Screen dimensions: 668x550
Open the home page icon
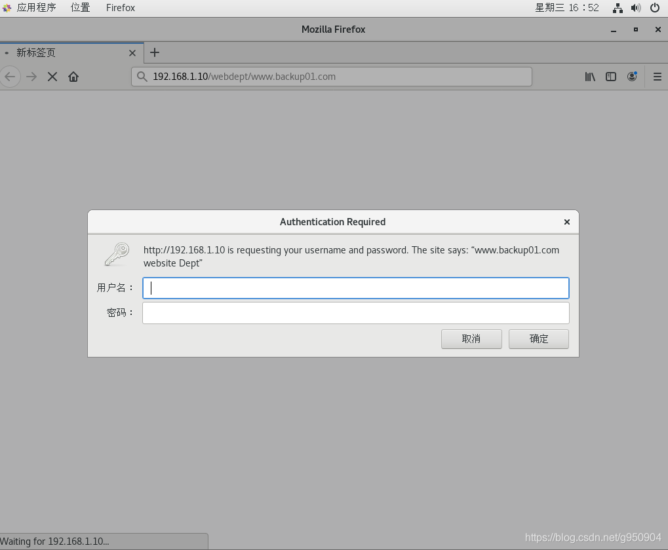73,77
